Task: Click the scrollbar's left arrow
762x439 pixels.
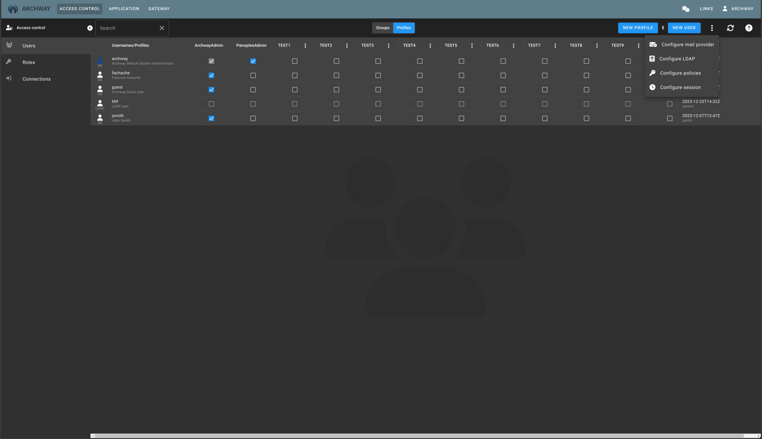Action: (x=92, y=436)
